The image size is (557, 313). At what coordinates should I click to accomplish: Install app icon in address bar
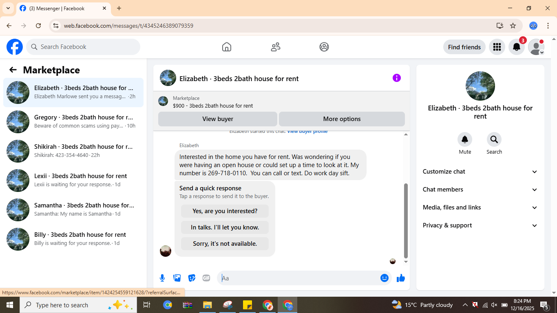click(500, 26)
